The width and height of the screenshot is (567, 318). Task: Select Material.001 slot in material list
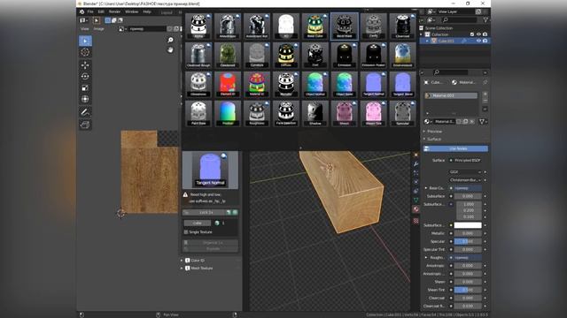[451, 95]
